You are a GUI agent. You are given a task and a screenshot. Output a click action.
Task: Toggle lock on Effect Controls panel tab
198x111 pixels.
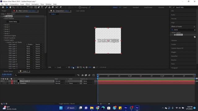pos(17,11)
